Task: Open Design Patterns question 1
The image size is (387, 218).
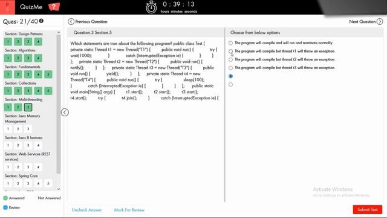Action: pos(8,42)
